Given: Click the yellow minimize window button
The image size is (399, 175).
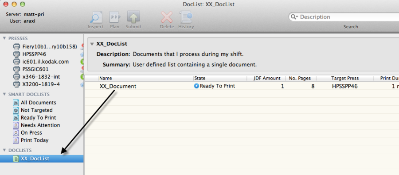Looking at the screenshot, I should (x=14, y=4).
